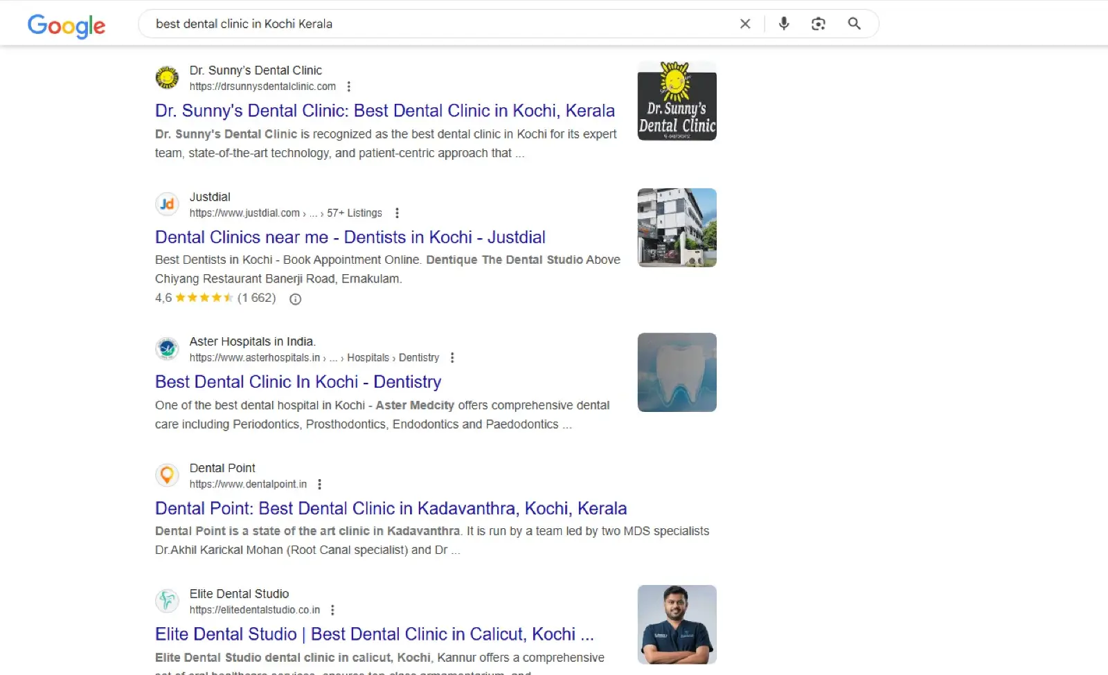Open Dr. Sunny's Dental Clinic result title
1108x675 pixels.
click(385, 111)
